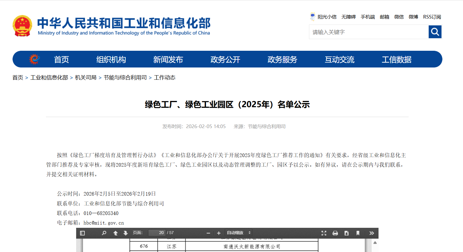This screenshot has width=463, height=252.
Task: Go to the previous PDF page
Action: click(x=116, y=233)
